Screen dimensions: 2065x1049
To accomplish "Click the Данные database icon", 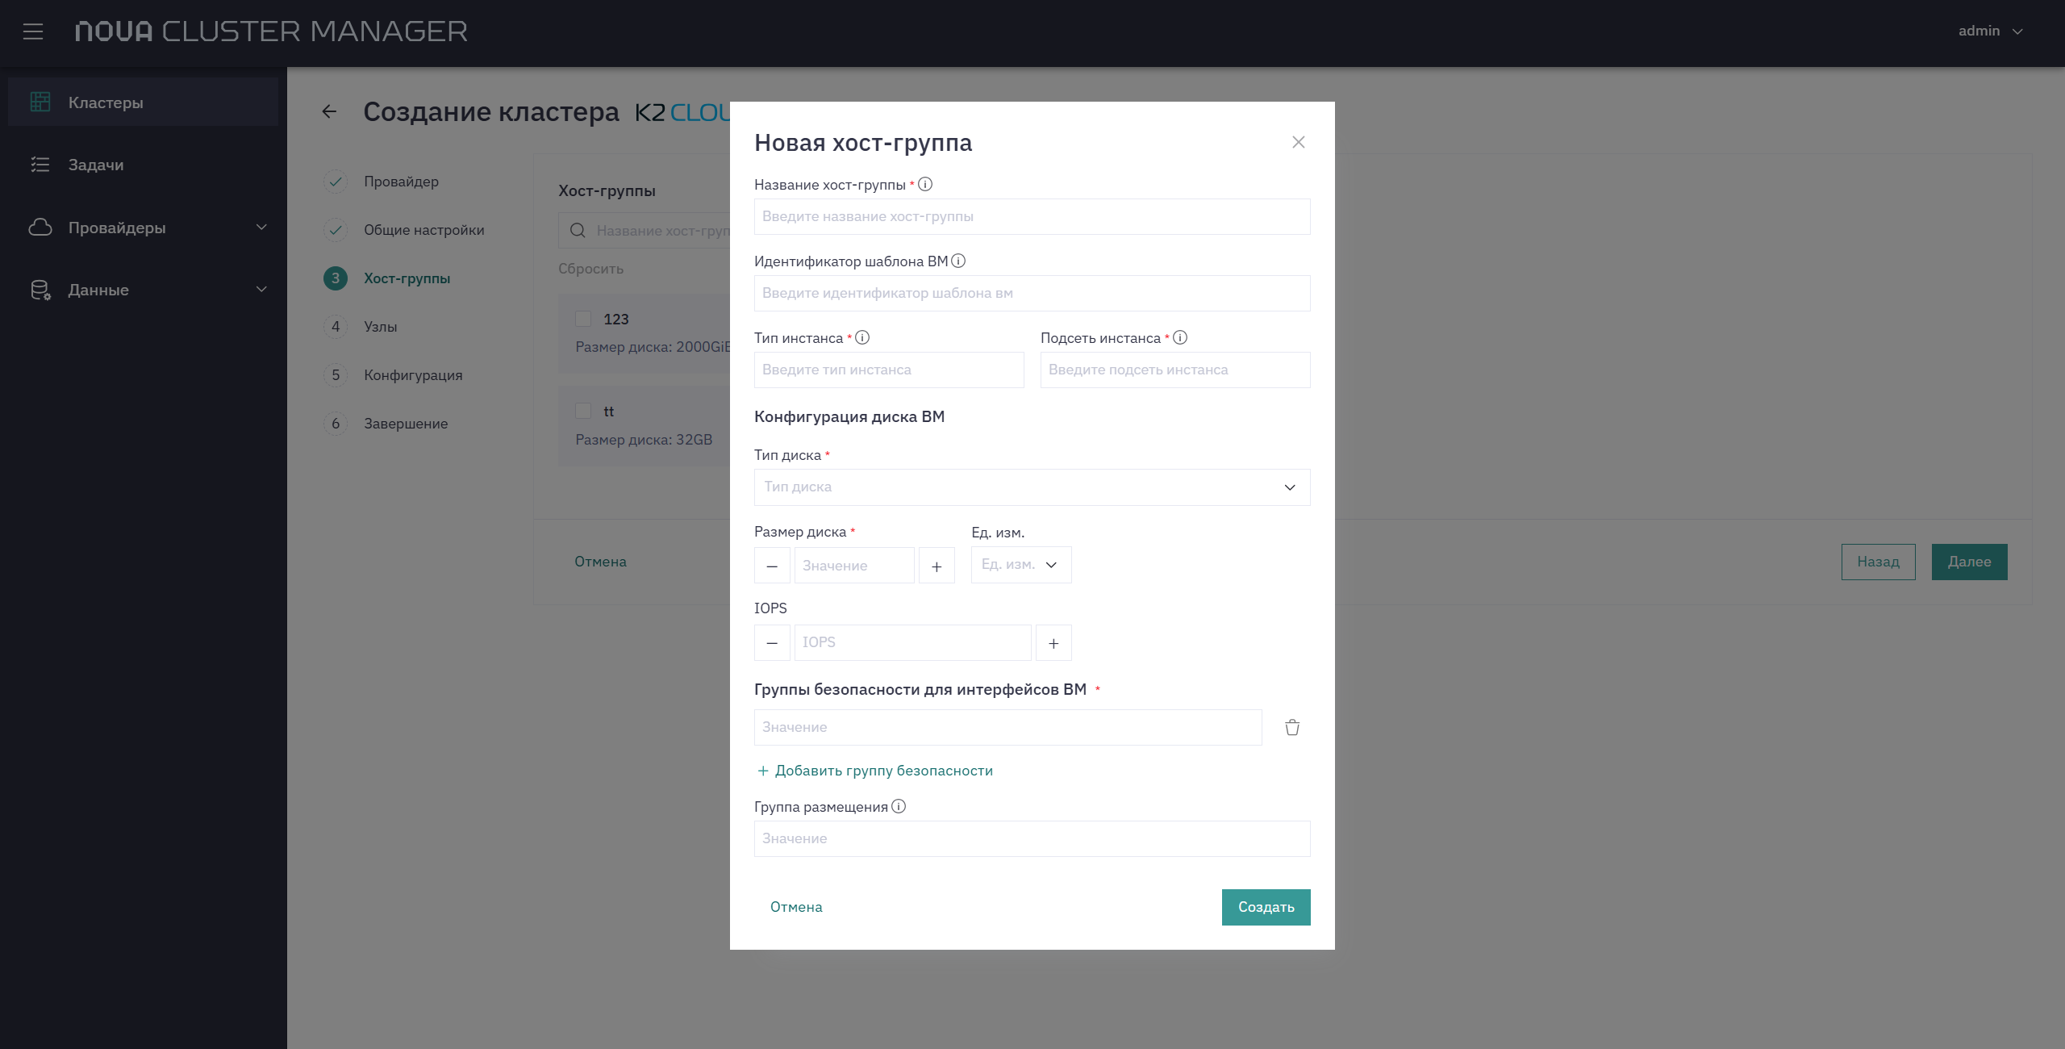I will [40, 290].
